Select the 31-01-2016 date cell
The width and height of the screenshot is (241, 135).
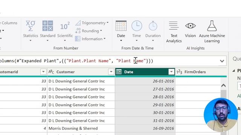tap(145, 121)
